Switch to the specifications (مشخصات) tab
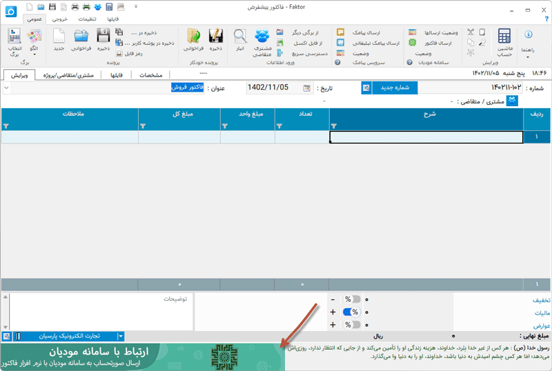Viewport: 552px width, 371px height. pyautogui.click(x=150, y=74)
